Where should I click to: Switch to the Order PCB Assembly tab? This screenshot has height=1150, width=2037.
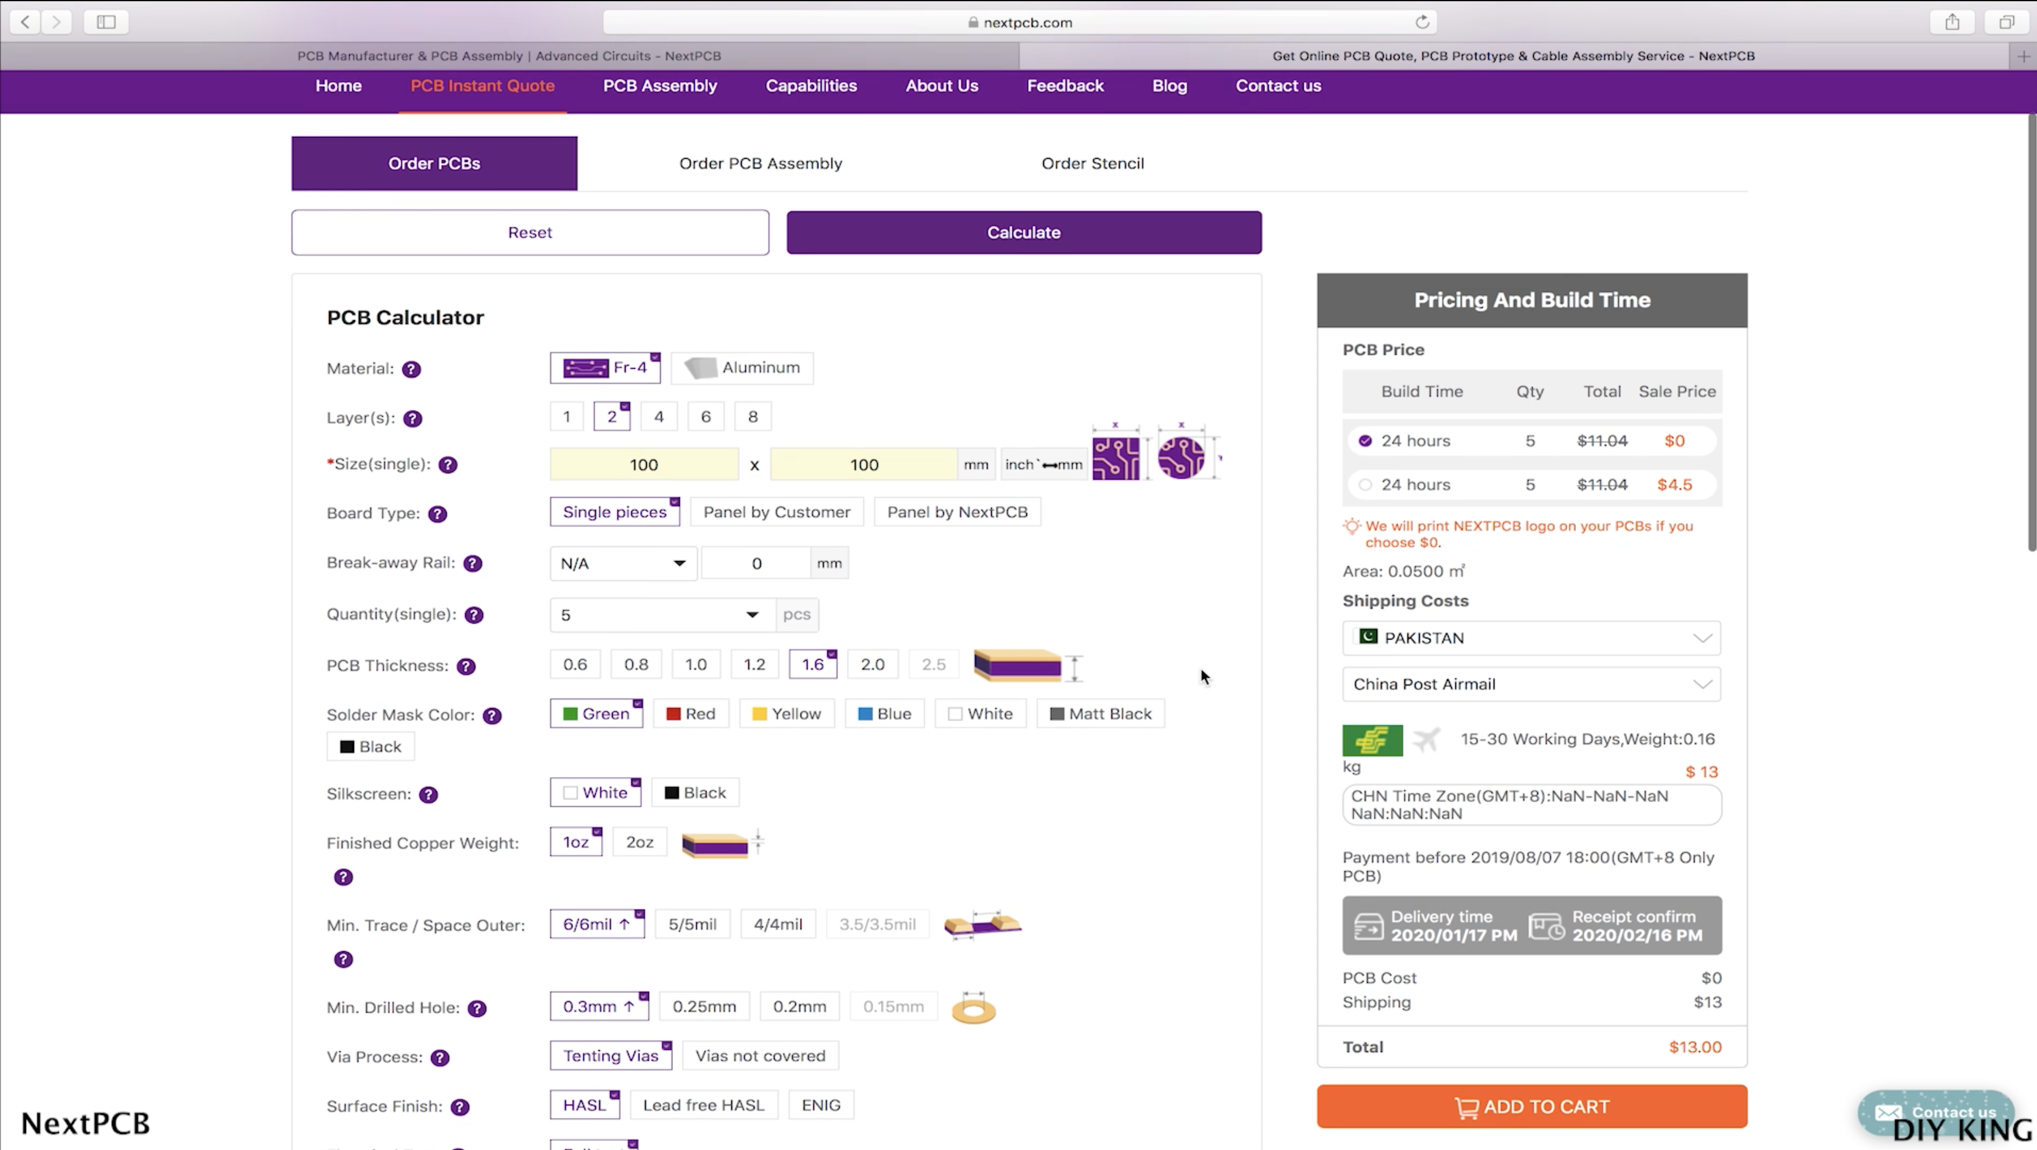point(760,163)
